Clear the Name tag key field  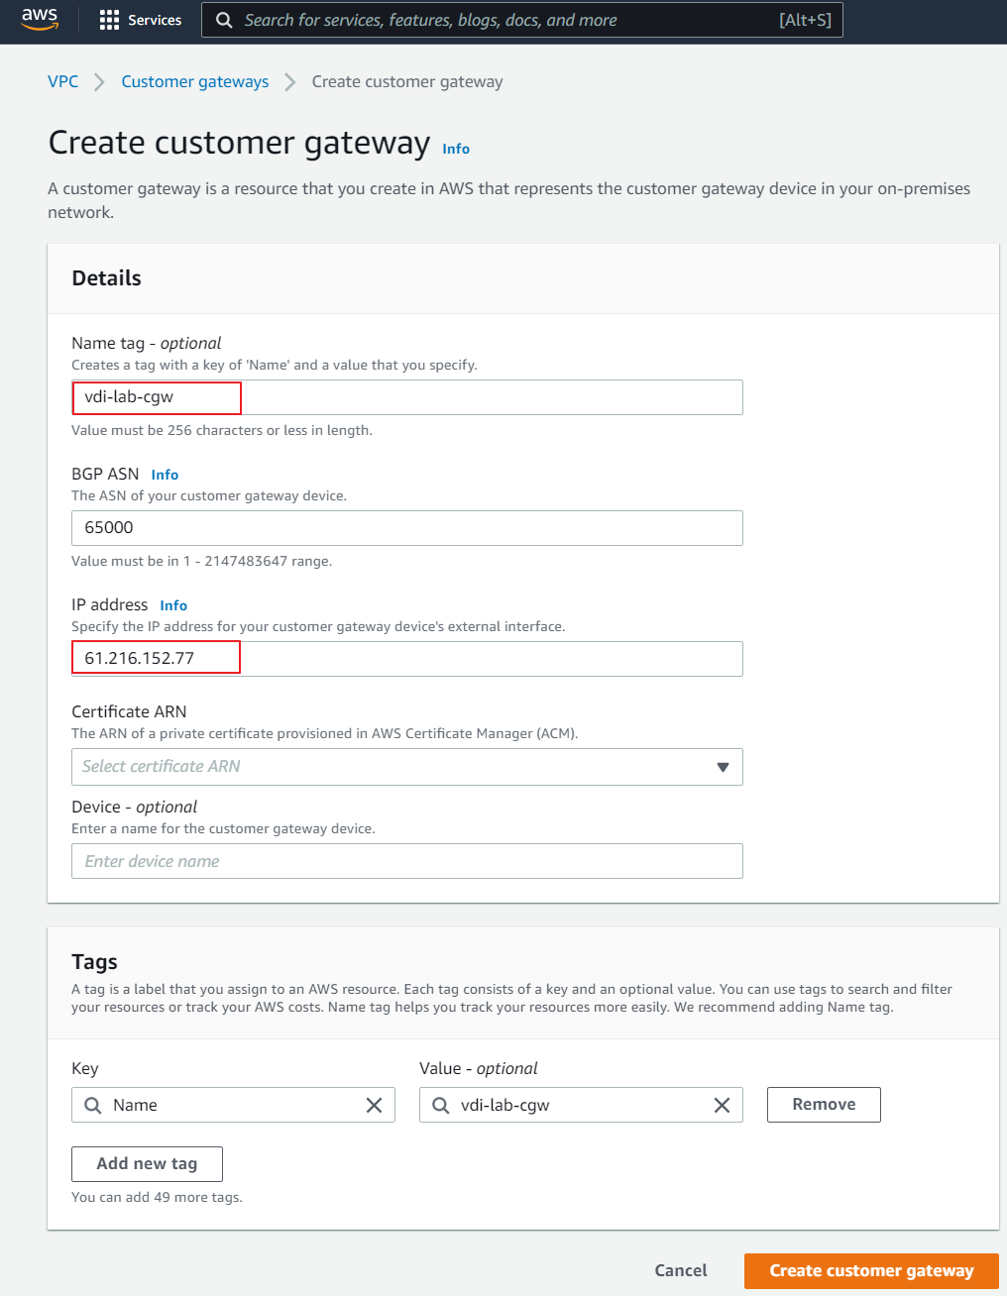tap(374, 1106)
